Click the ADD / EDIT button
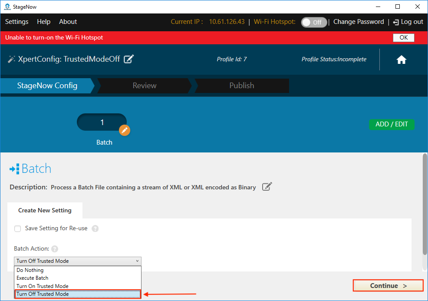 coord(392,124)
